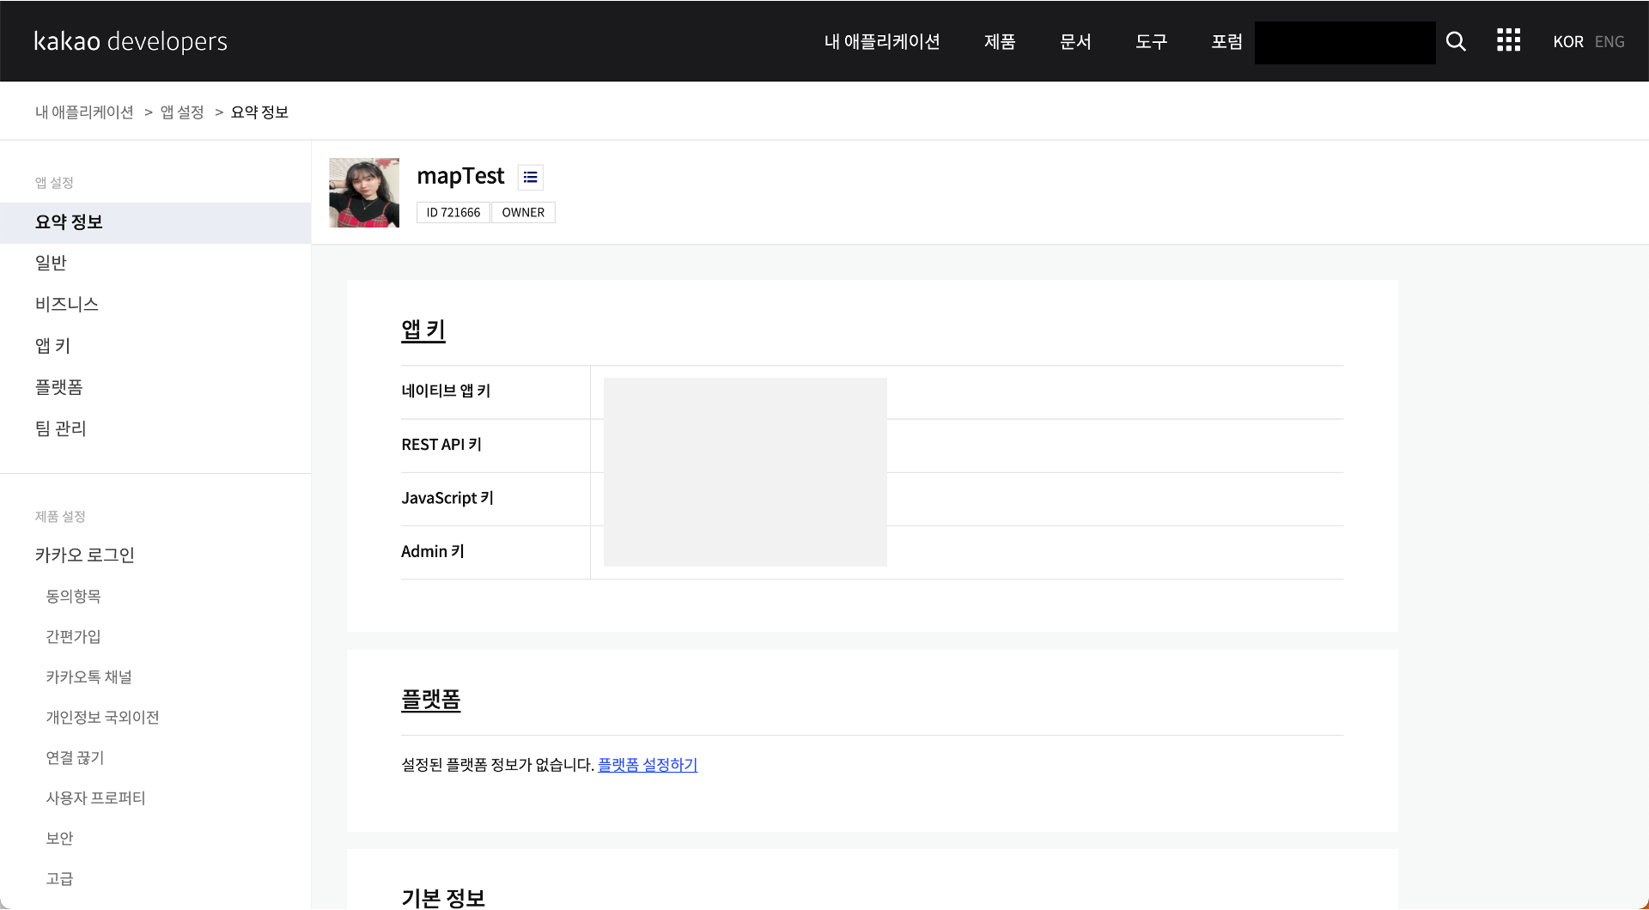1649x910 pixels.
Task: Open 내 애플리케이션 in the top navigation
Action: click(882, 41)
